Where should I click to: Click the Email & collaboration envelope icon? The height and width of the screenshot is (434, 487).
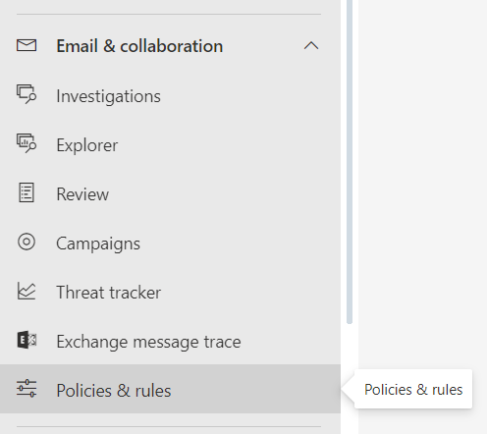point(27,45)
